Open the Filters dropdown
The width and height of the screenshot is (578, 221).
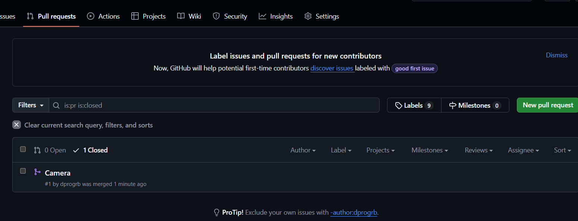coord(31,105)
